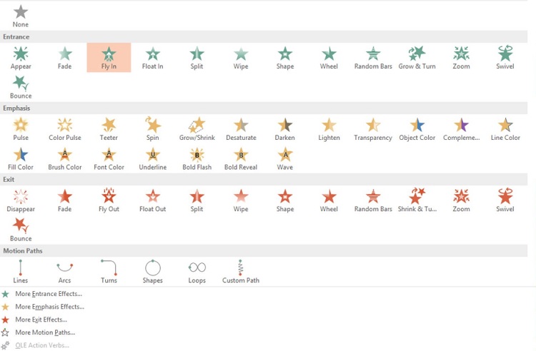Apply the Fill Color emphasis effect

click(21, 158)
